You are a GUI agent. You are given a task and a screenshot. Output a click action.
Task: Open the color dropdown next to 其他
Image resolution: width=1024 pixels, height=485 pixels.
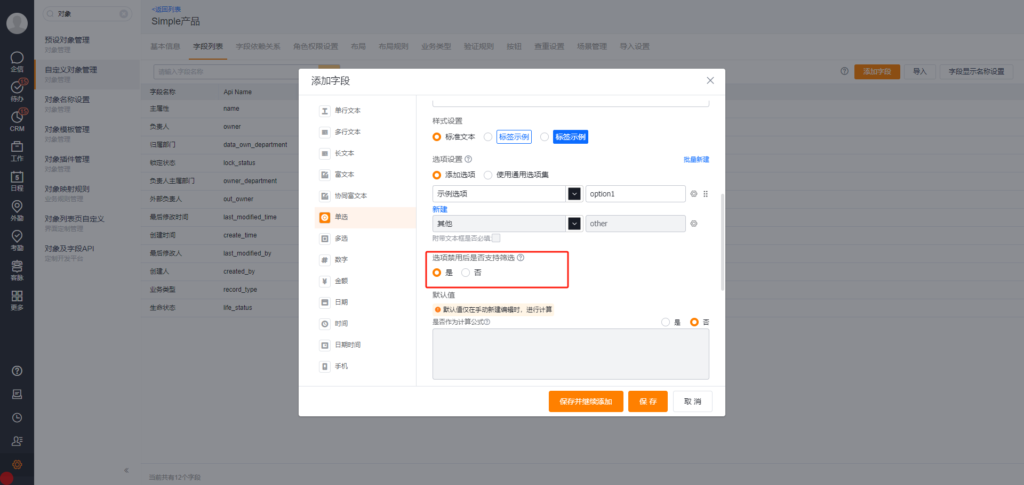[x=574, y=224]
